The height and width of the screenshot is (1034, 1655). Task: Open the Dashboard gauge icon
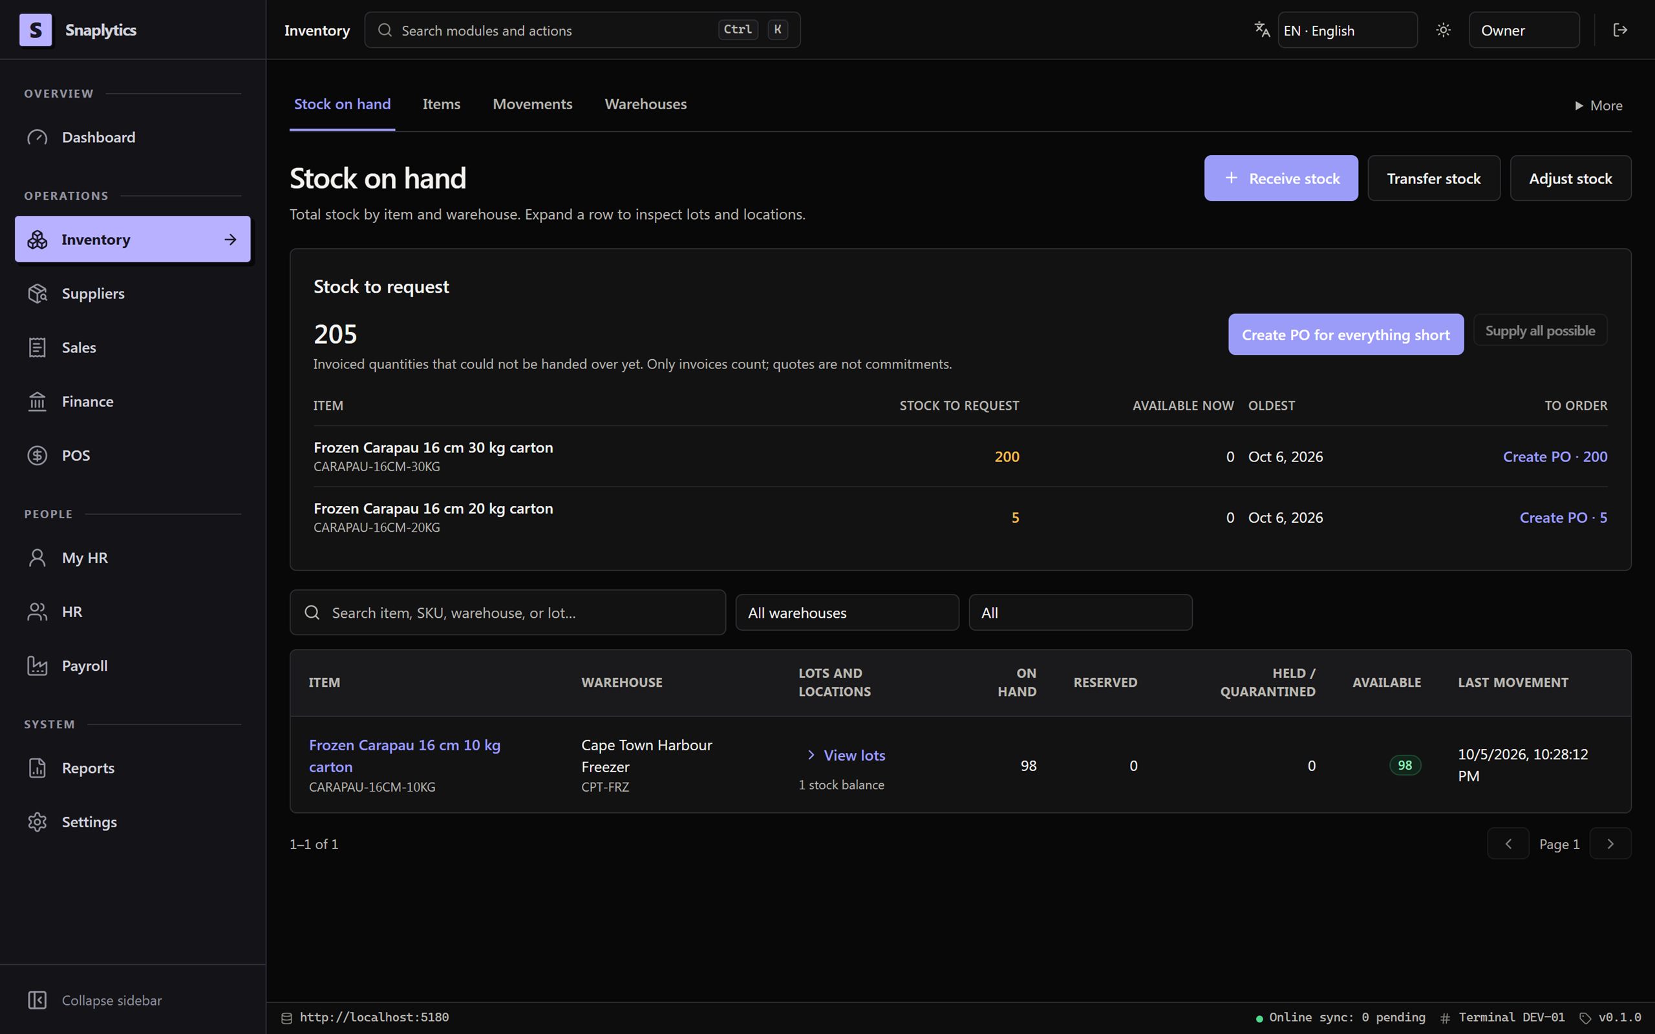[37, 138]
